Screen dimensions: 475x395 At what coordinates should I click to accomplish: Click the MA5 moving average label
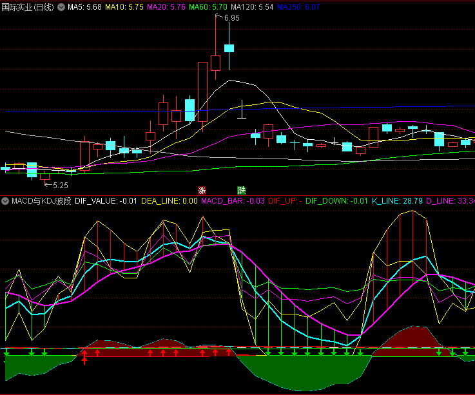tap(84, 7)
